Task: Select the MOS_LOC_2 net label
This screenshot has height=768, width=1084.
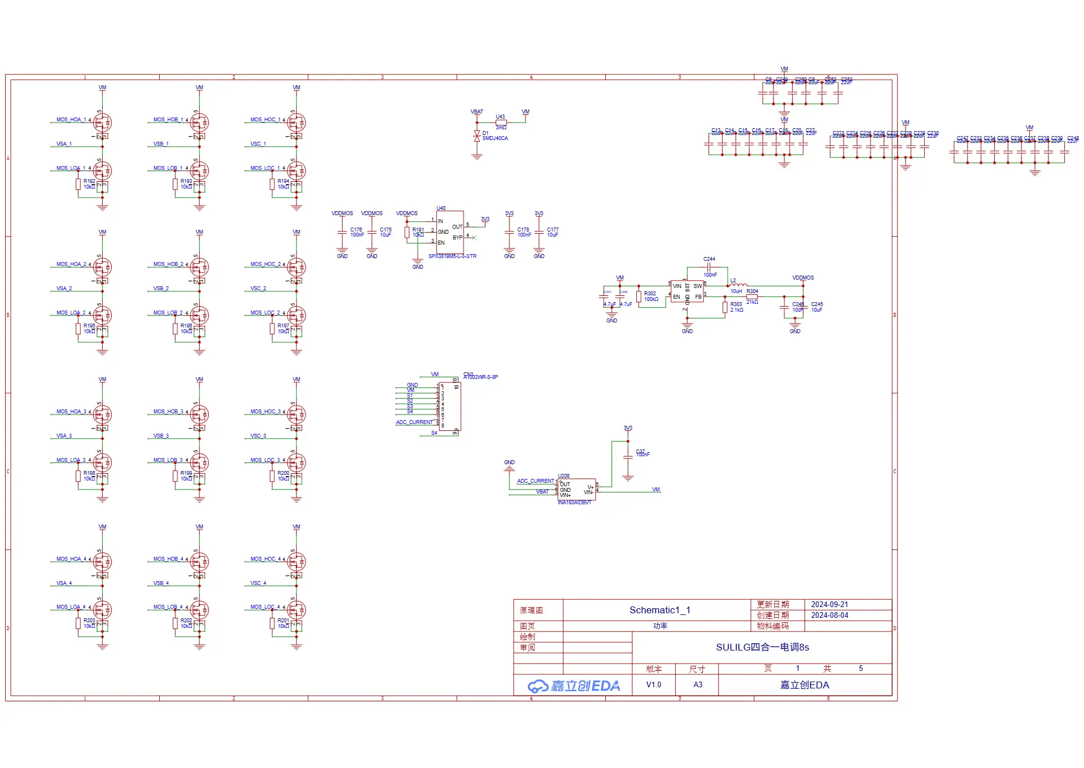Action: [x=265, y=313]
